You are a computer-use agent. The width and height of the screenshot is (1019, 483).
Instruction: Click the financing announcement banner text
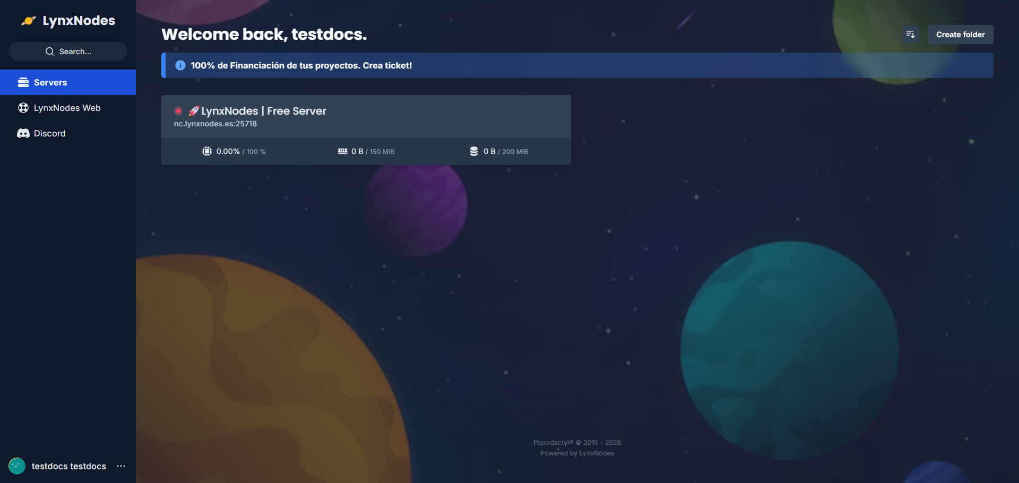coord(301,65)
